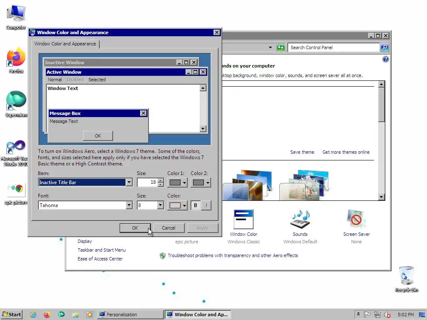Click Cancel in Window Color and Appearance dialog

[x=168, y=228]
